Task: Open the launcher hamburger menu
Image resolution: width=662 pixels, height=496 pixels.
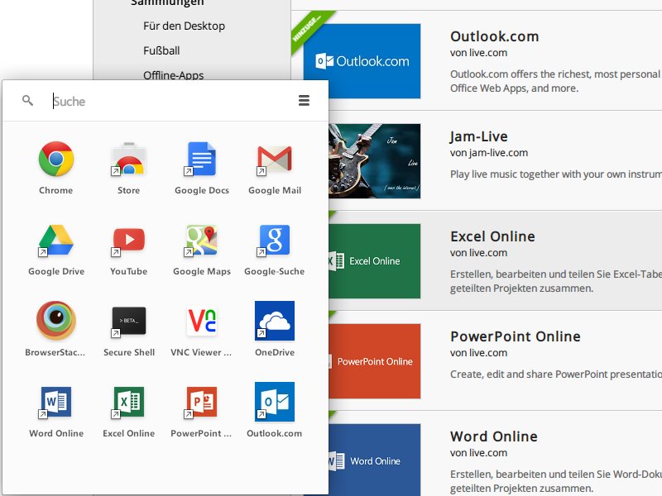Action: (304, 100)
